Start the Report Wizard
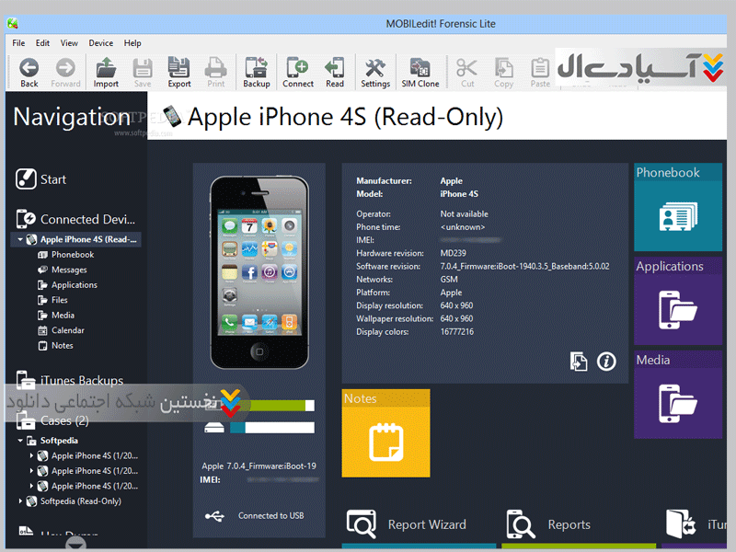 tap(407, 524)
